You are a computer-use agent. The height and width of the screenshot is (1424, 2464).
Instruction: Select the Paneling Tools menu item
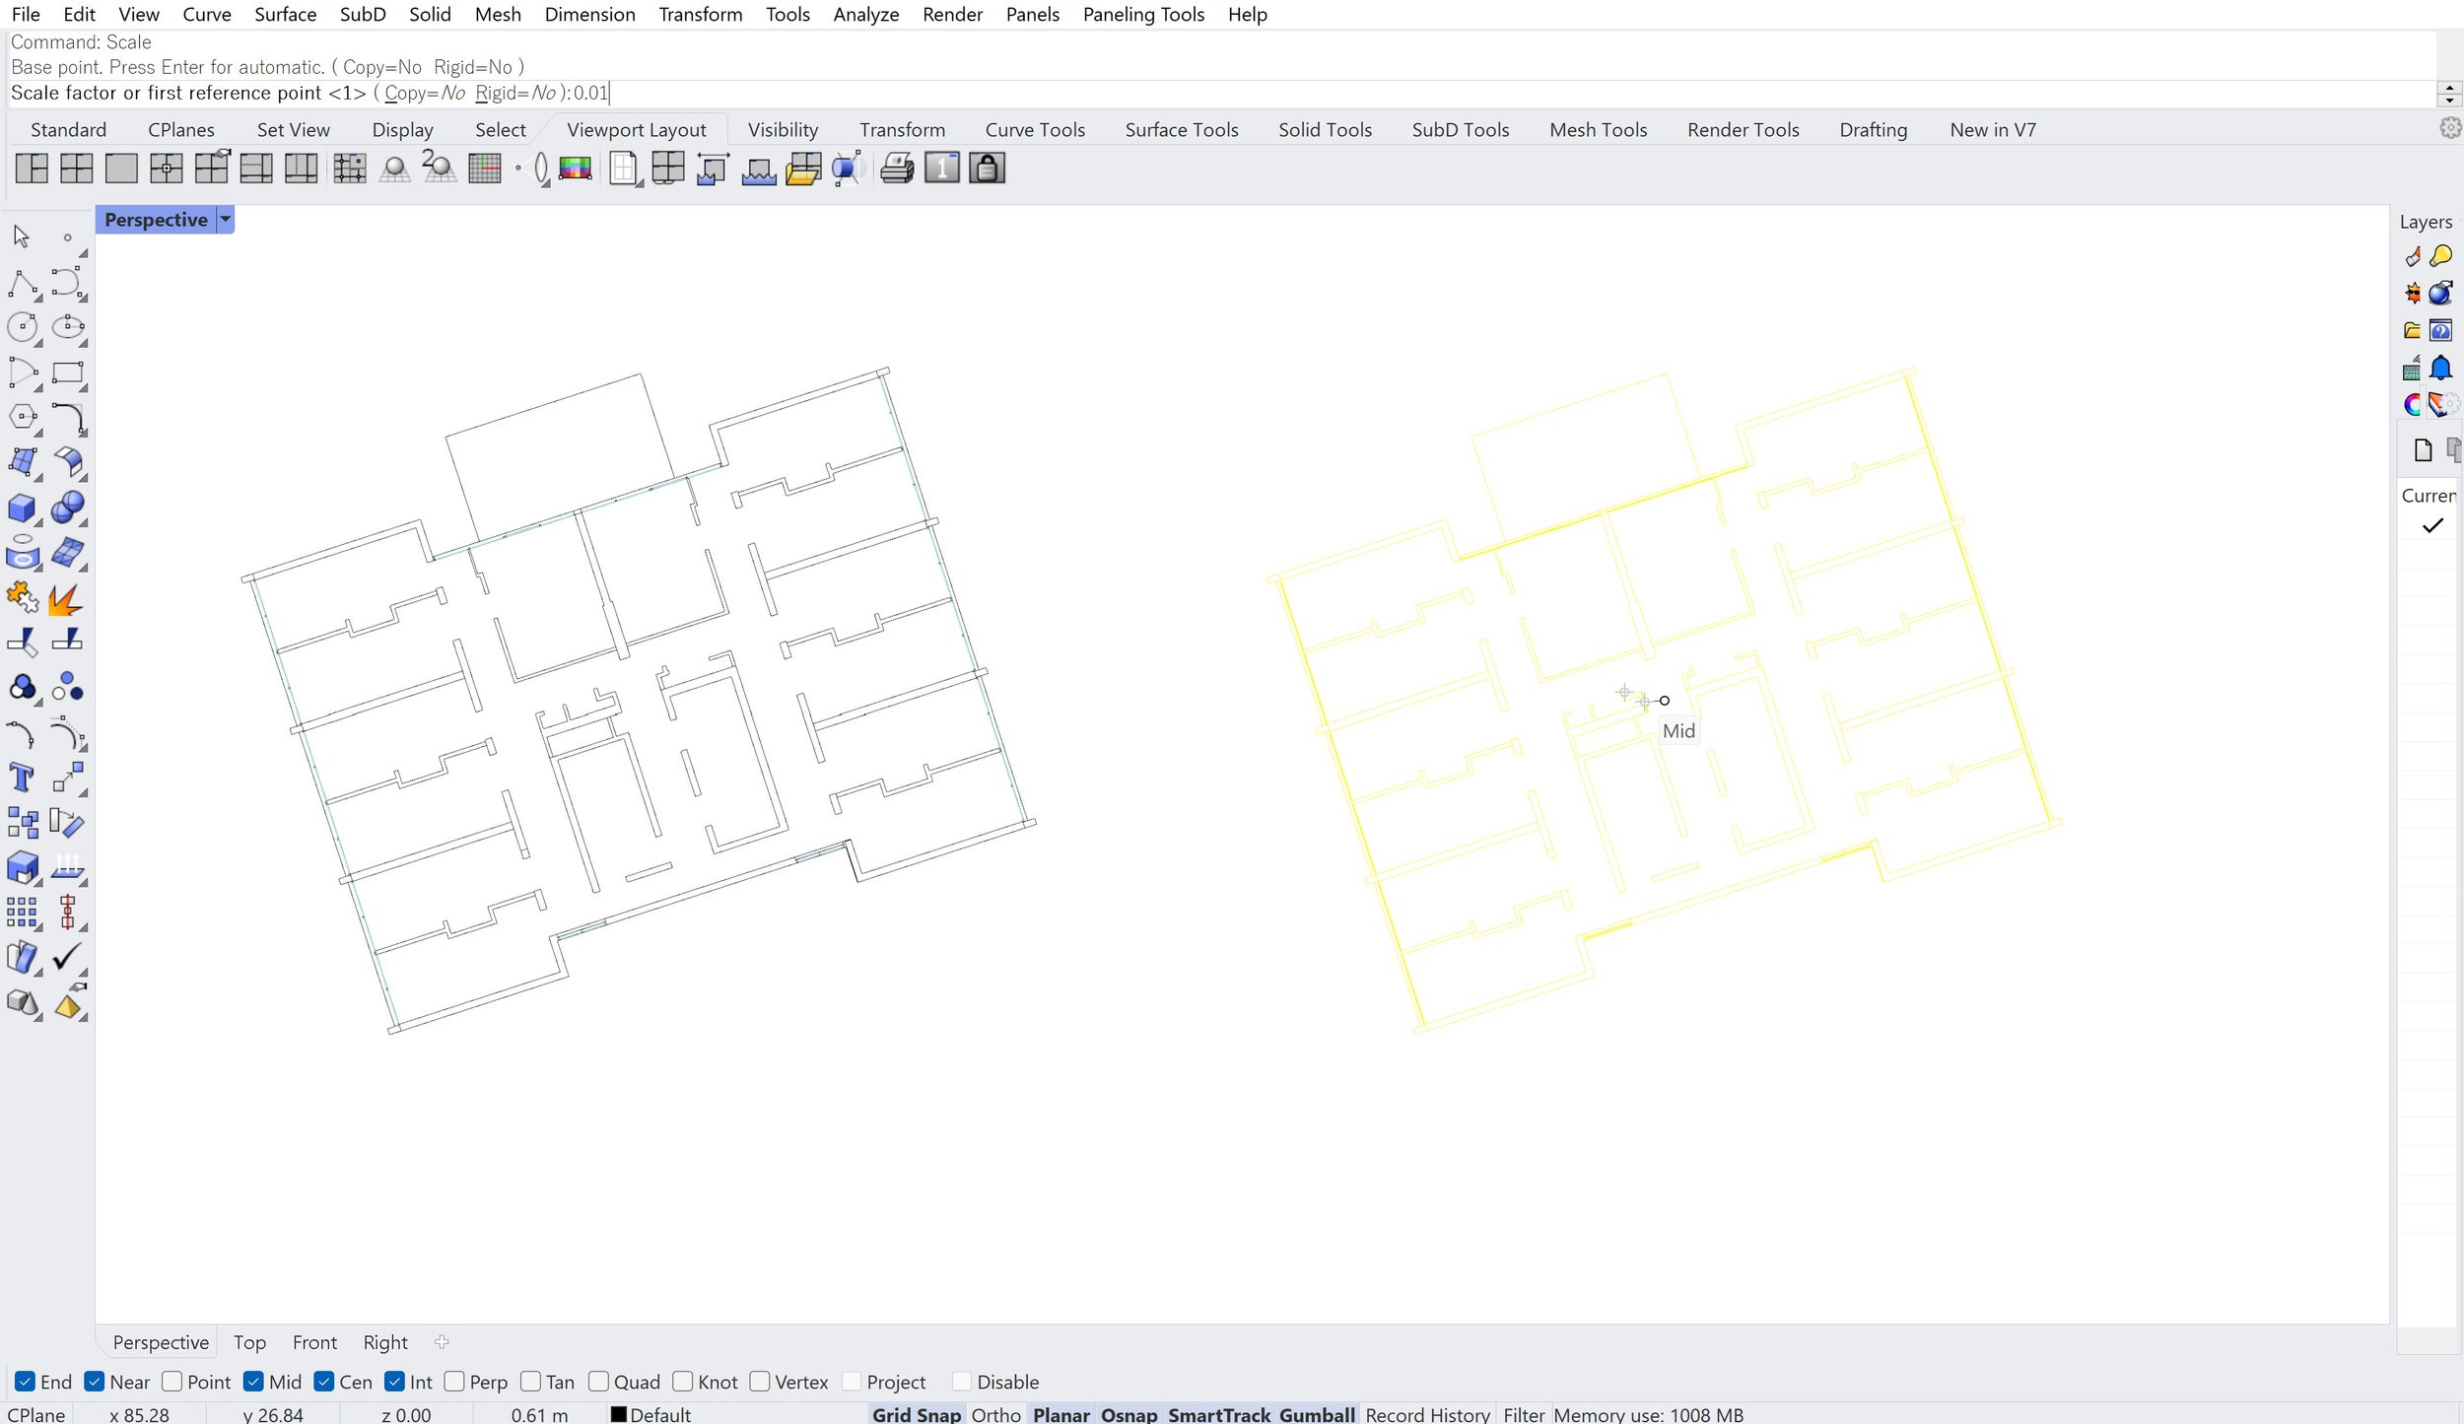click(x=1144, y=14)
